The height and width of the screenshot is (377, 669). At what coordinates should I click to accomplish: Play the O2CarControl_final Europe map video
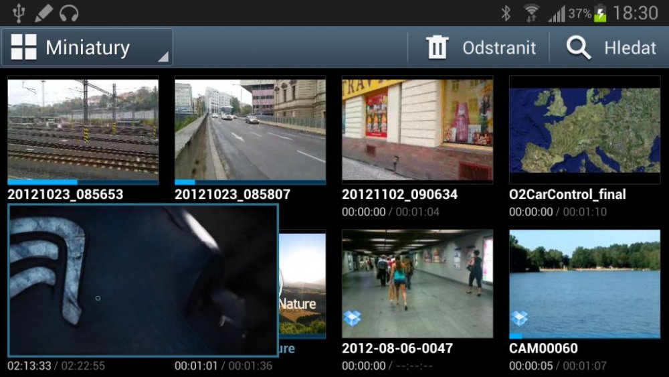(584, 129)
